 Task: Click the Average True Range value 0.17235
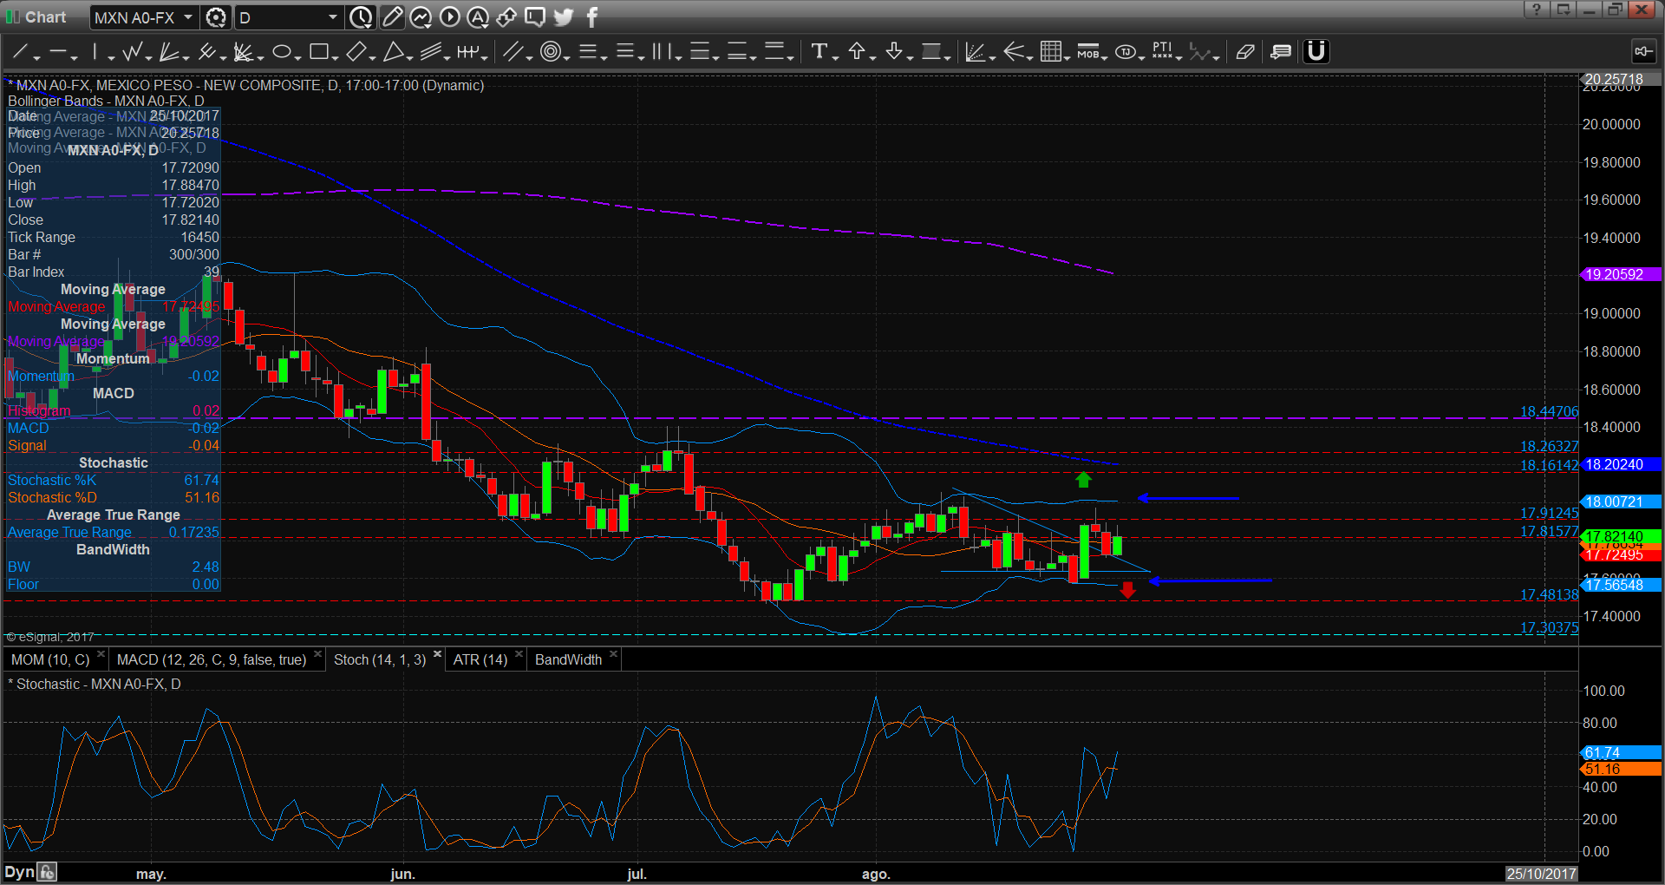pyautogui.click(x=193, y=533)
